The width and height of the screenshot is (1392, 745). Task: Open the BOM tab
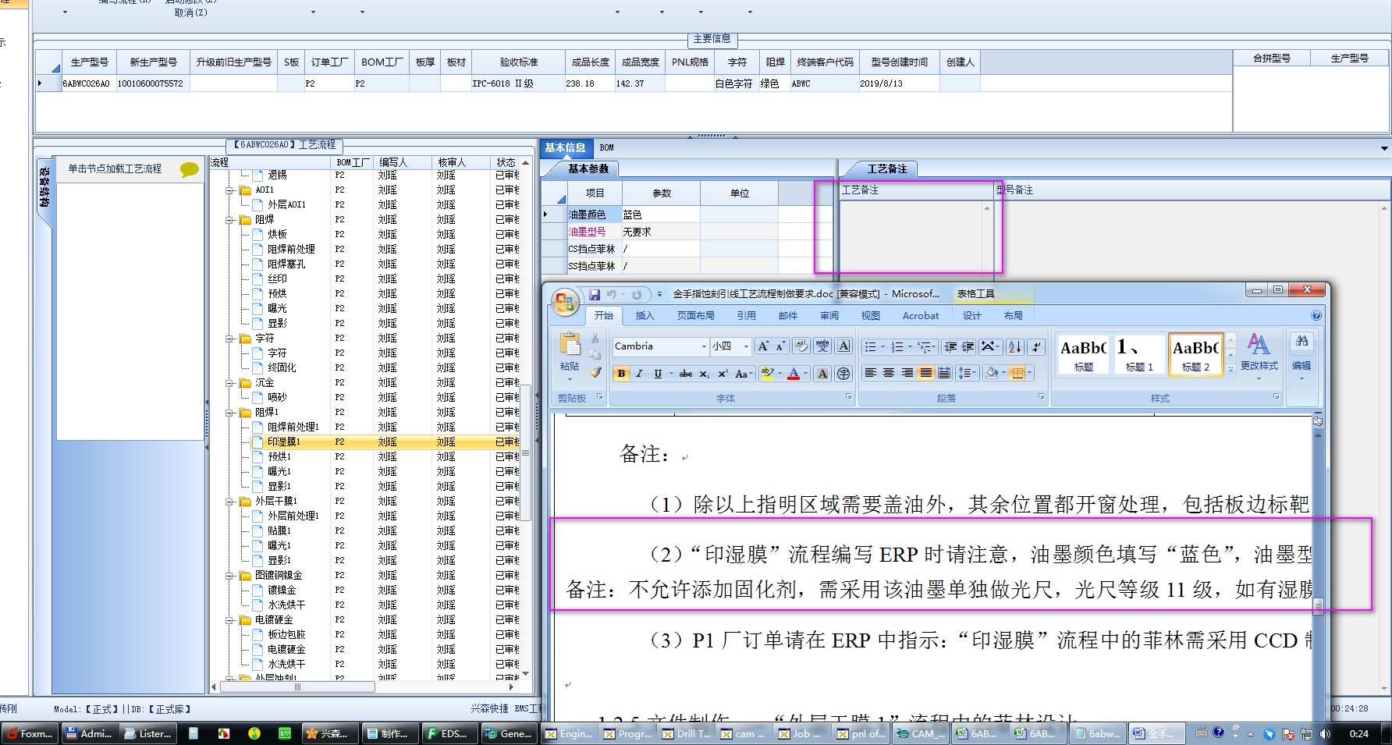point(607,147)
